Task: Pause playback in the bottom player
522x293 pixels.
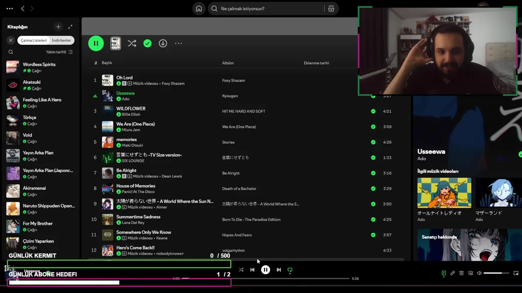Action: 265,270
